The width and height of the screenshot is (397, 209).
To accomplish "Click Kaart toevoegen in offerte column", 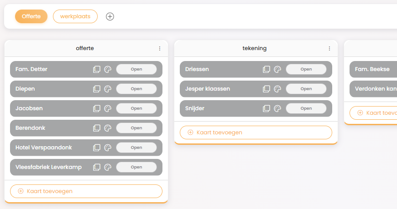I will click(x=86, y=191).
